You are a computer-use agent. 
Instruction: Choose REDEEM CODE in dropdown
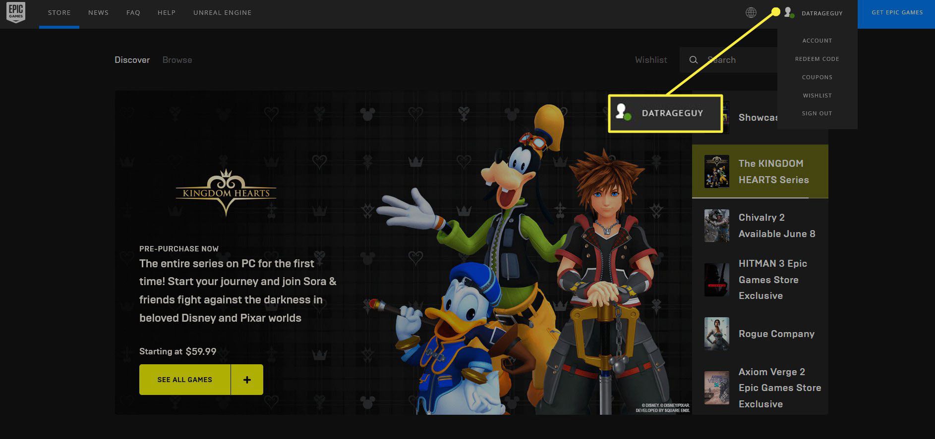click(x=817, y=59)
